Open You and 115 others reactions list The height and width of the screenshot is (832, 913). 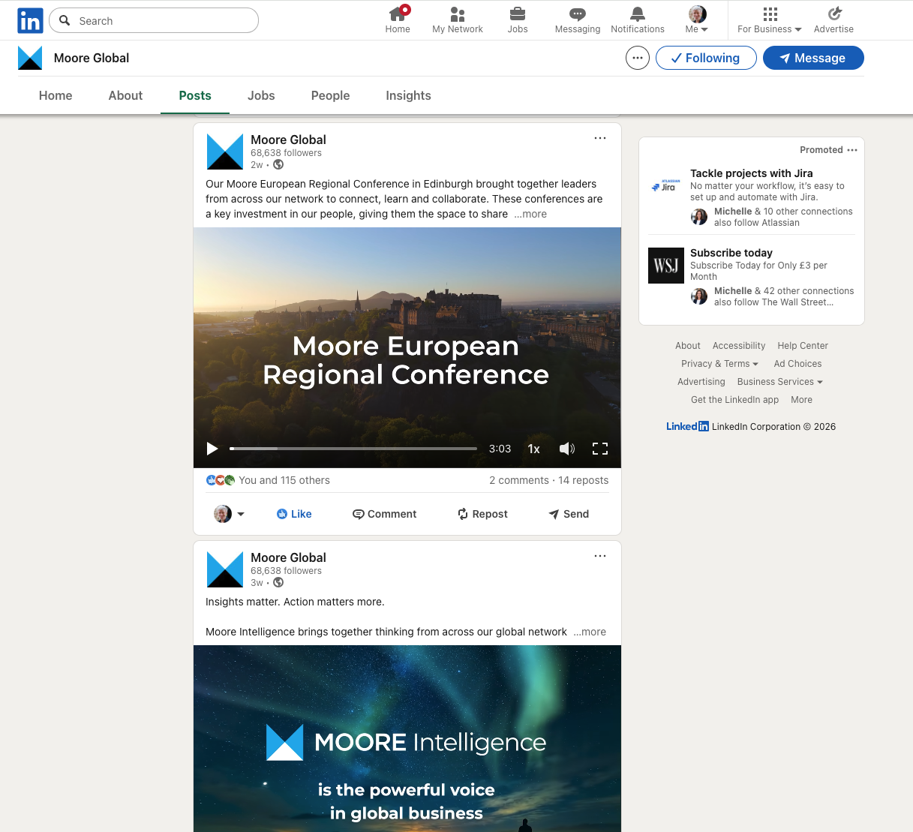point(284,480)
